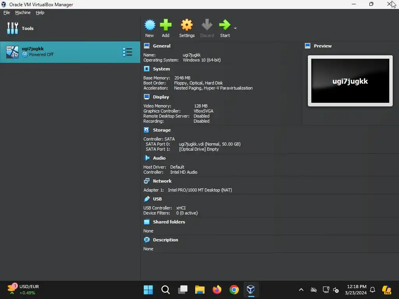Open the ugi7jugkk machine list menu icon

[x=127, y=52]
